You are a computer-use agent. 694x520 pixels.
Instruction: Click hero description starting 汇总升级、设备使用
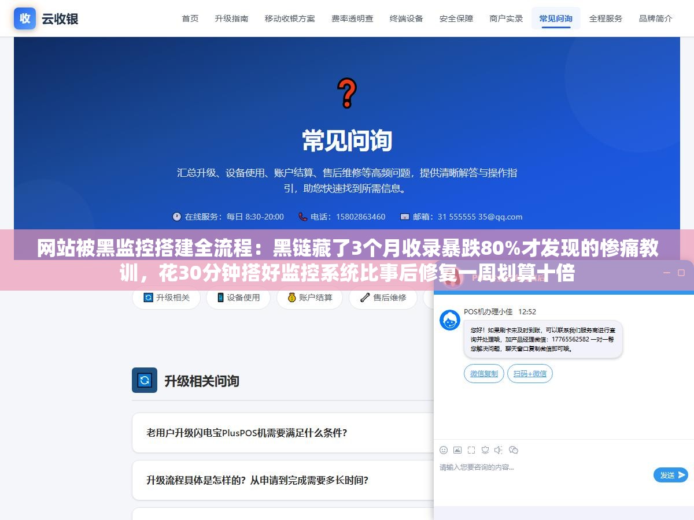pyautogui.click(x=347, y=180)
